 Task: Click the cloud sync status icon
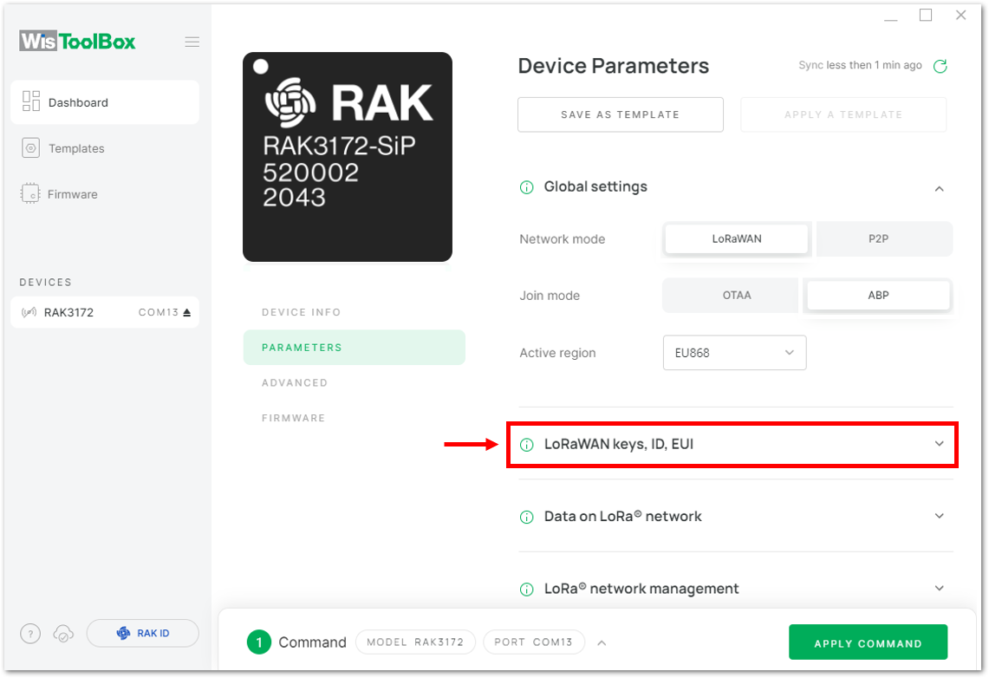pyautogui.click(x=63, y=633)
